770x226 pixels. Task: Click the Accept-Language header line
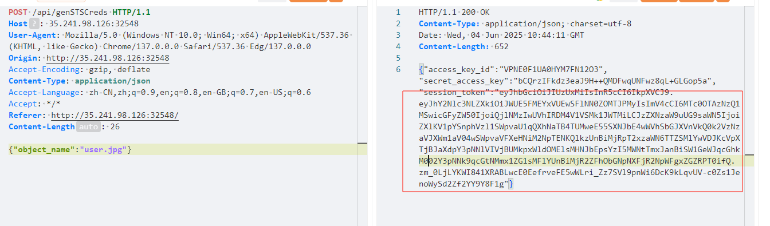tap(160, 93)
